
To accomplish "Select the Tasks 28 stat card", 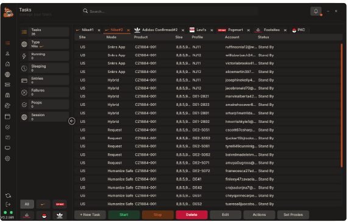I will coord(44,32).
